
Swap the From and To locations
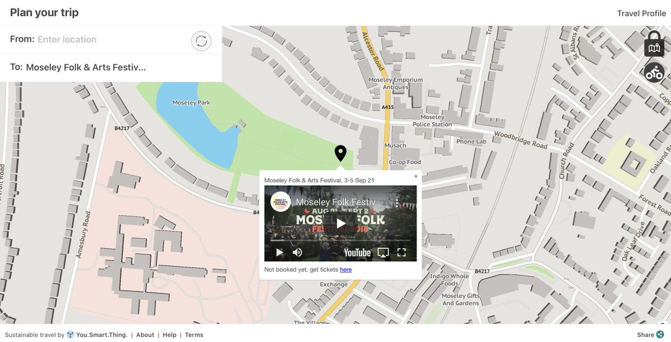point(201,41)
